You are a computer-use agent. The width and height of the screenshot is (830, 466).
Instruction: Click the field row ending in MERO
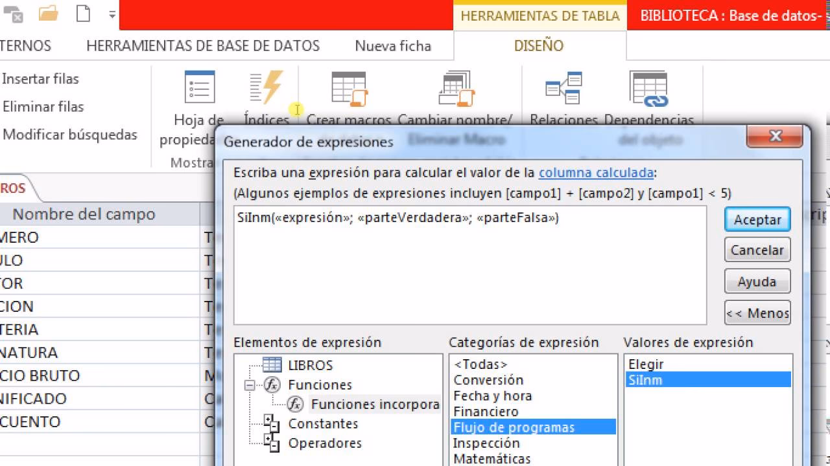point(100,238)
